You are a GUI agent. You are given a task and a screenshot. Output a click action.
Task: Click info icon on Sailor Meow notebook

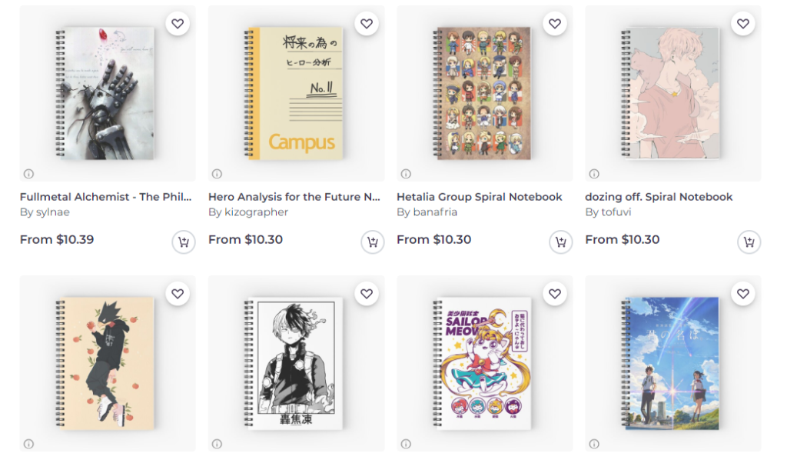click(406, 444)
